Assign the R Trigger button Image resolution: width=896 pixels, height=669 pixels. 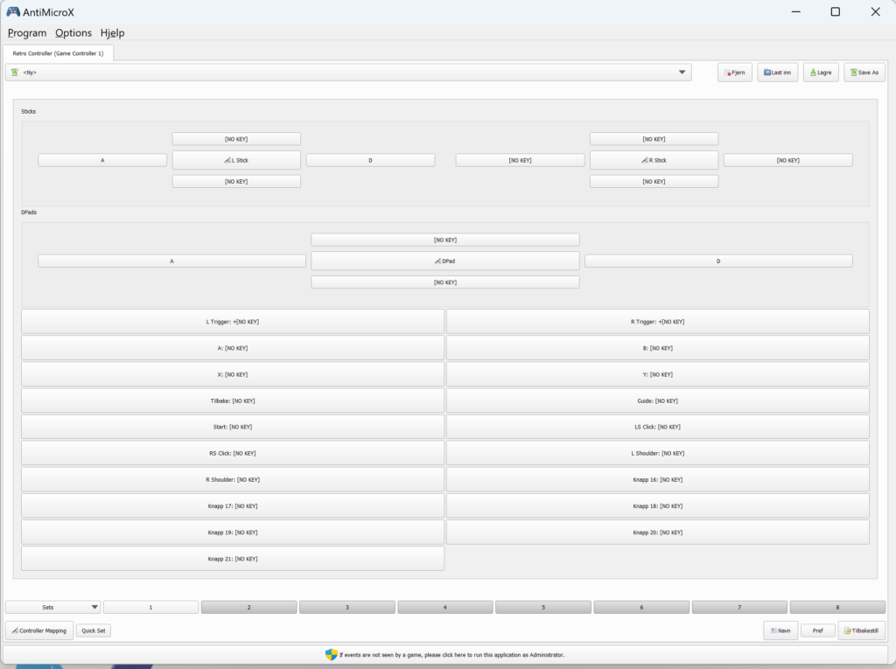[658, 322]
